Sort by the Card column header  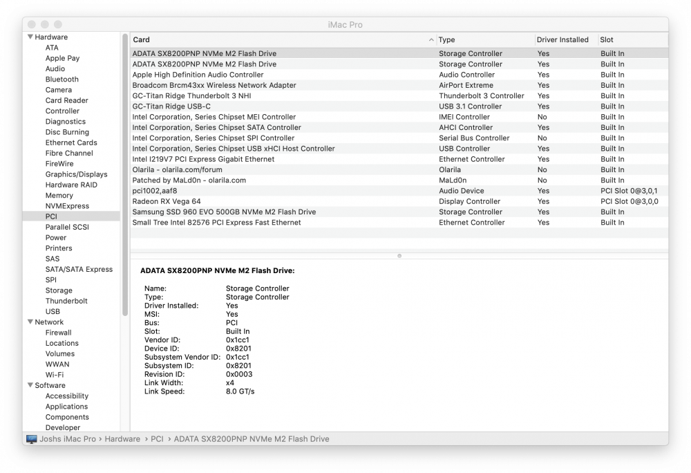click(x=283, y=39)
